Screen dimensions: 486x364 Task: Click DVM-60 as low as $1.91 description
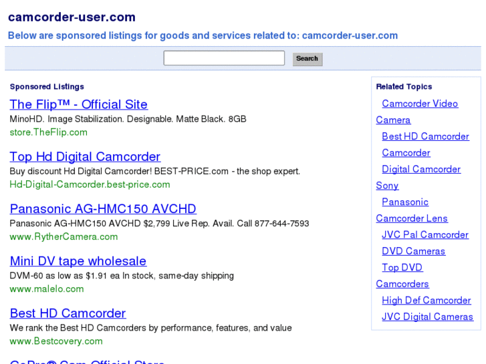tap(122, 276)
